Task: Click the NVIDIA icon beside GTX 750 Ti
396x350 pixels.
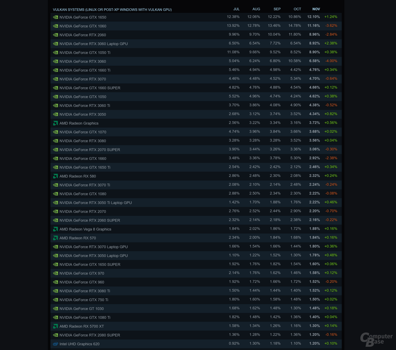Action: coord(55,300)
